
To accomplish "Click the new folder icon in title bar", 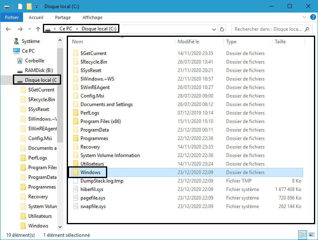I will (x=29, y=6).
